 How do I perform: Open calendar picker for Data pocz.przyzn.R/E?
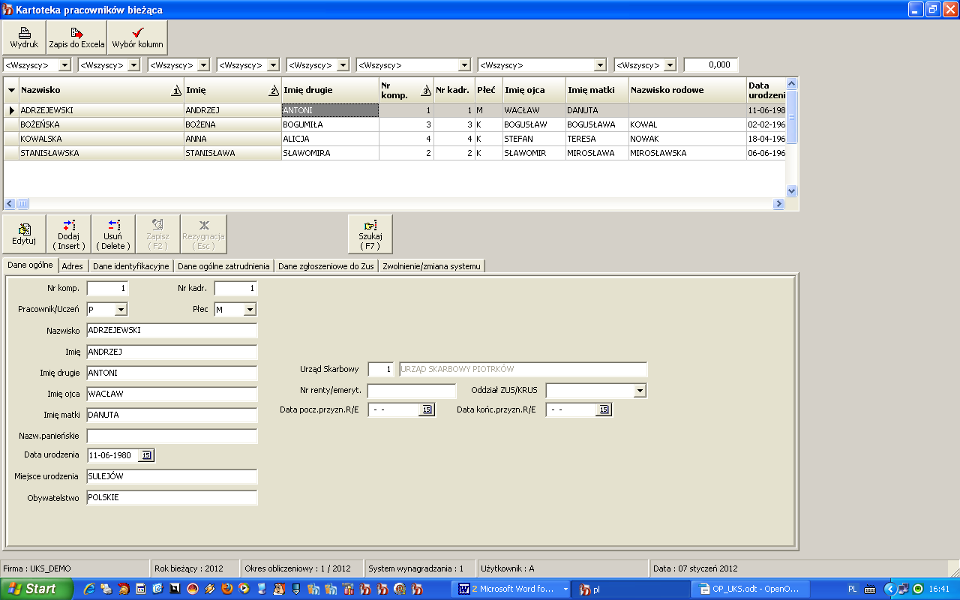[426, 409]
